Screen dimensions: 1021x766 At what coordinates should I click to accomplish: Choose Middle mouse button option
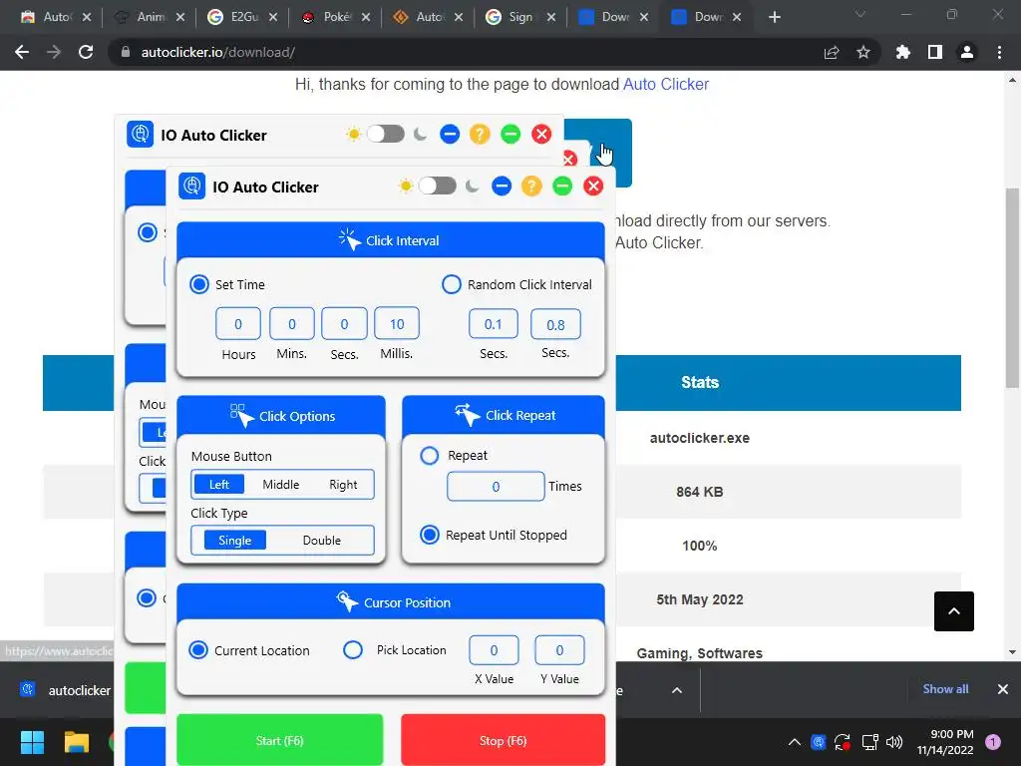point(280,484)
